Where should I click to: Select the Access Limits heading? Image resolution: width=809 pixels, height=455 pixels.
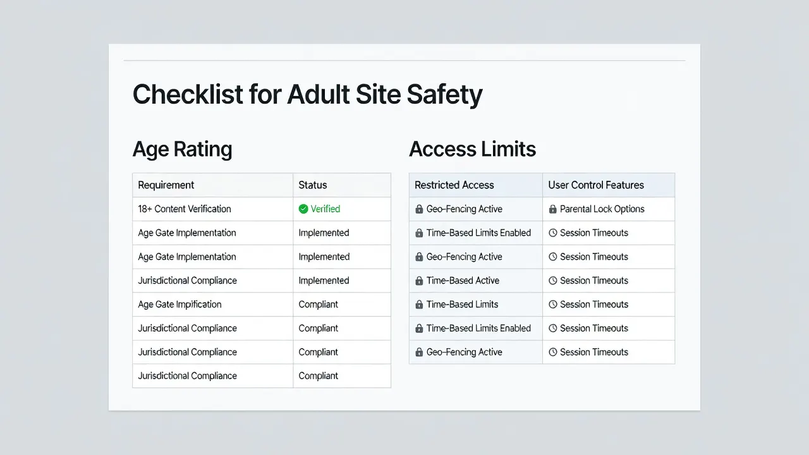(x=472, y=150)
